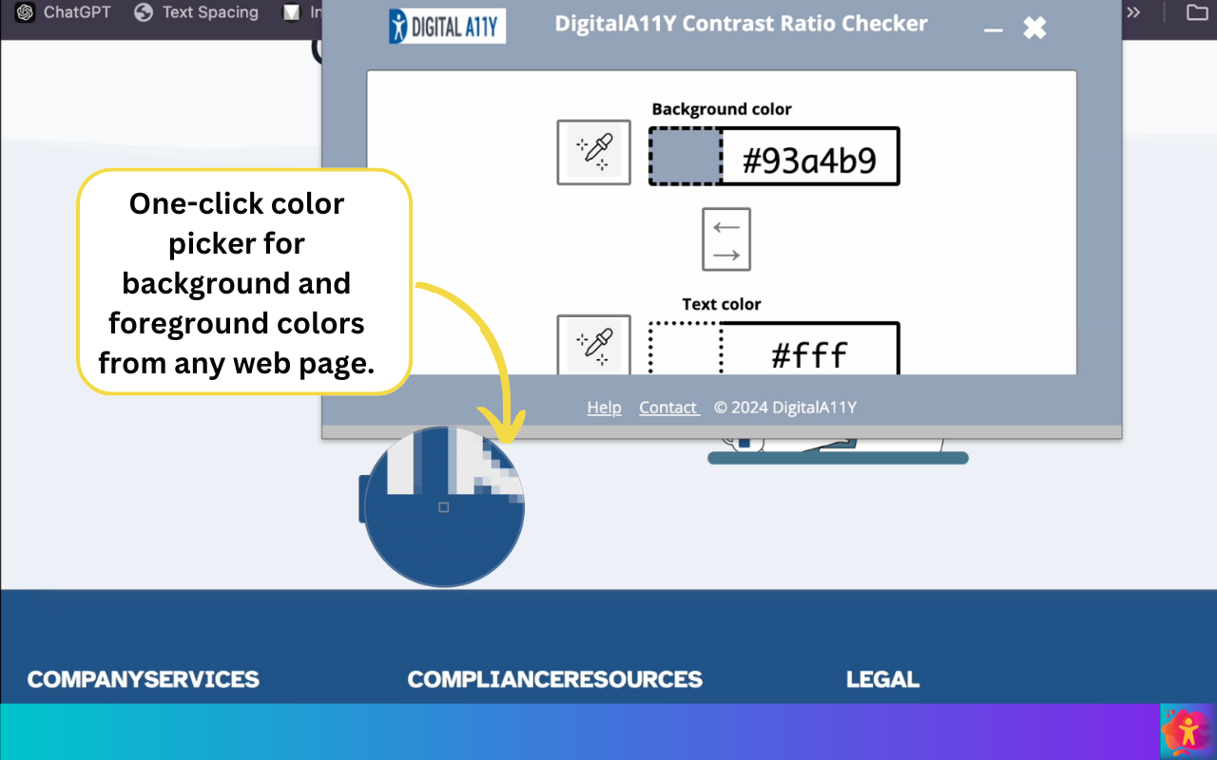This screenshot has width=1217, height=760.
Task: Open the Contact link
Action: [x=669, y=408]
